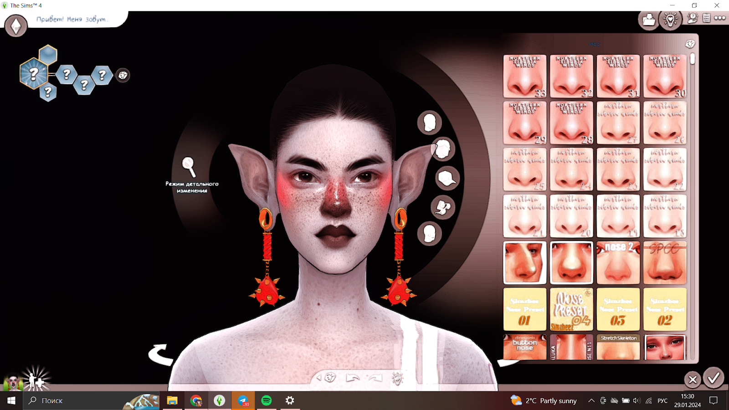Click the lightbulb icon in bottom toolbar
Viewport: 729px width, 410px height.
(398, 378)
